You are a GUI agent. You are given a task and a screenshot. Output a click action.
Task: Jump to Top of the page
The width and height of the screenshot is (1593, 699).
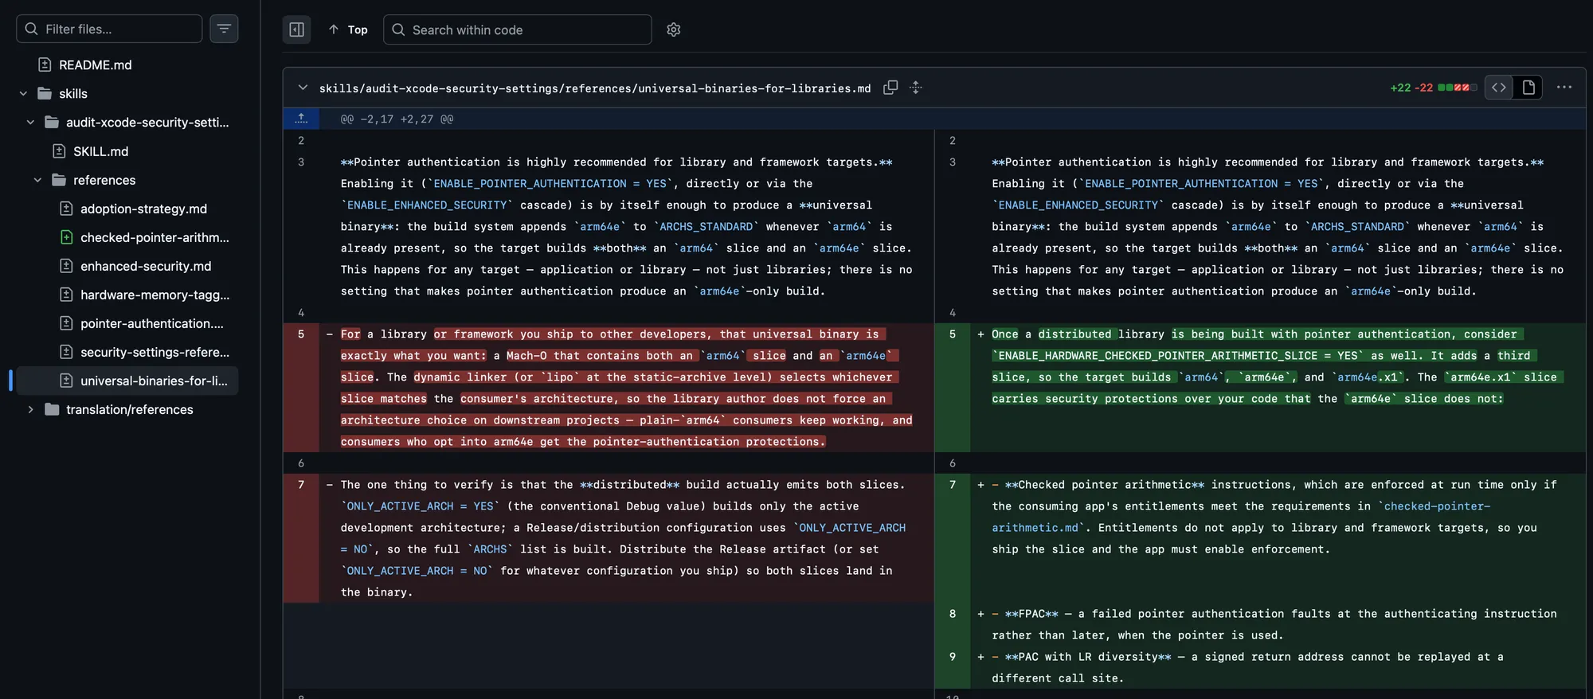pos(348,29)
